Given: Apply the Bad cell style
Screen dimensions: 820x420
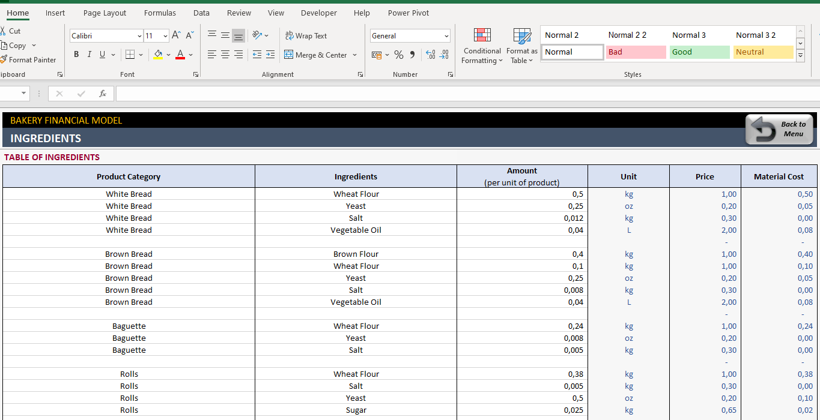Looking at the screenshot, I should (636, 52).
